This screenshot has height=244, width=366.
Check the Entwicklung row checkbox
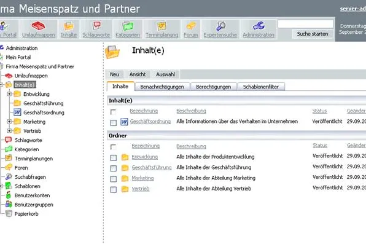(114, 158)
